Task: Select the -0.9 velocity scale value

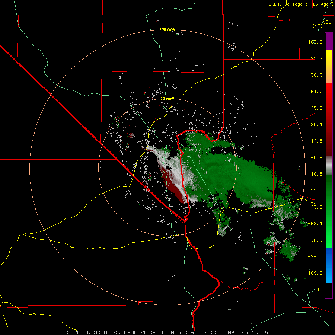Action: click(x=317, y=158)
